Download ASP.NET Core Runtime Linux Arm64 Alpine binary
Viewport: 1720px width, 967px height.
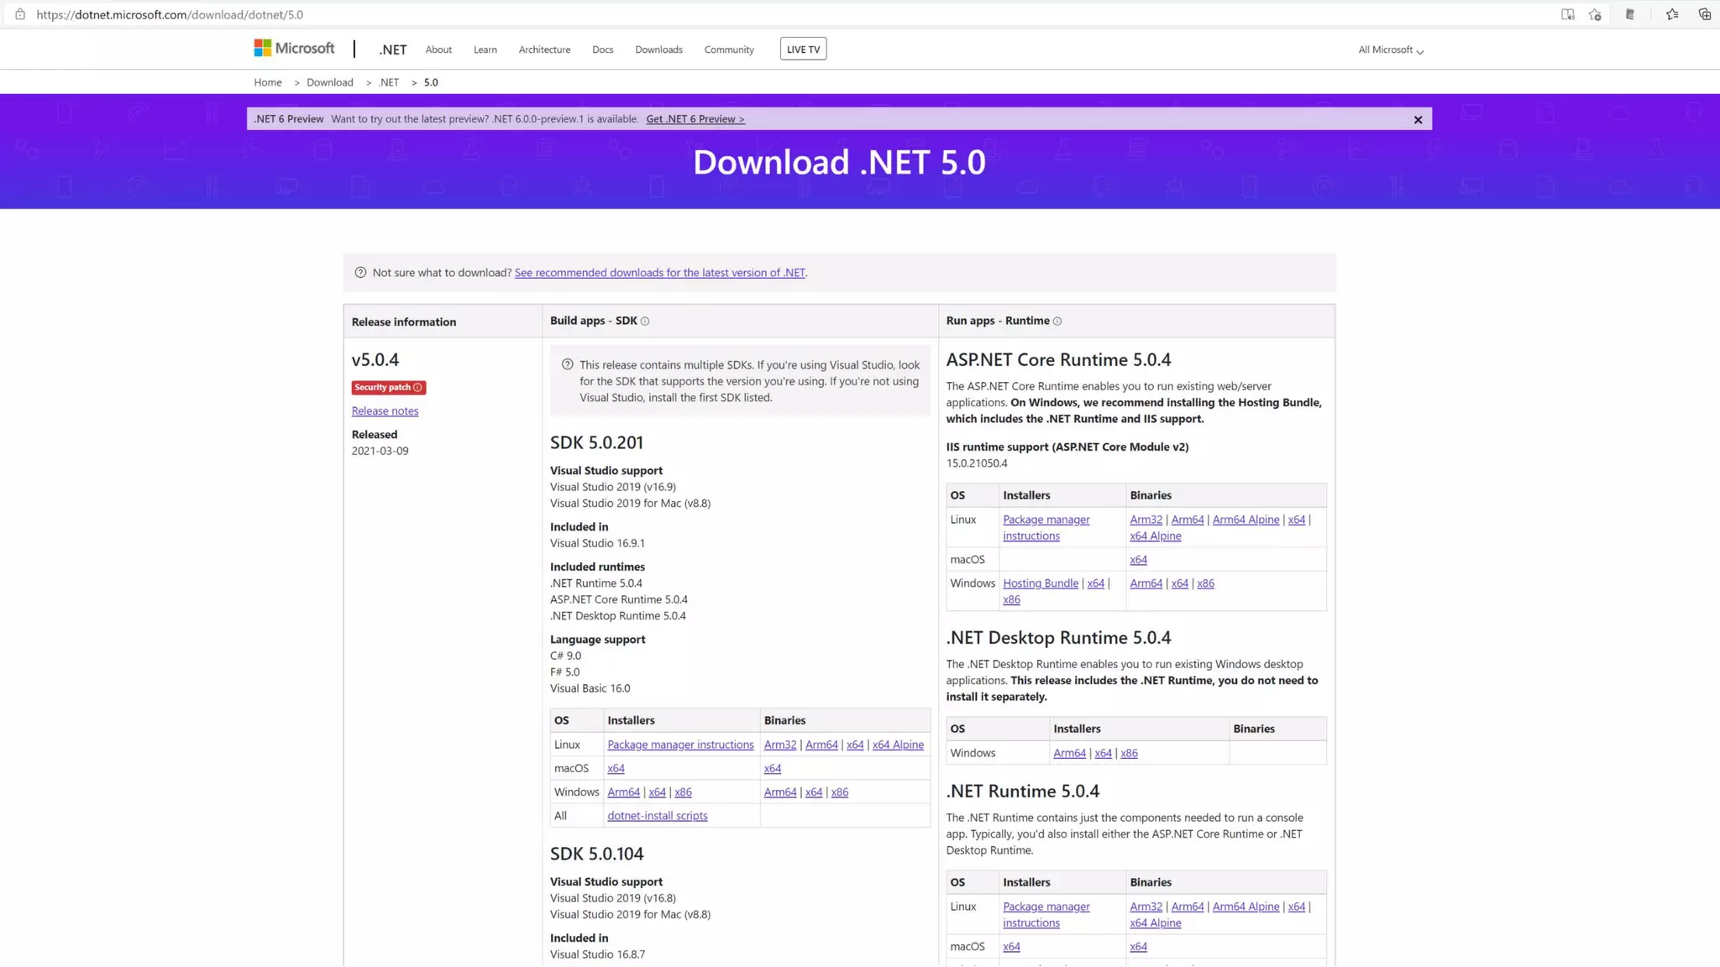(1245, 520)
